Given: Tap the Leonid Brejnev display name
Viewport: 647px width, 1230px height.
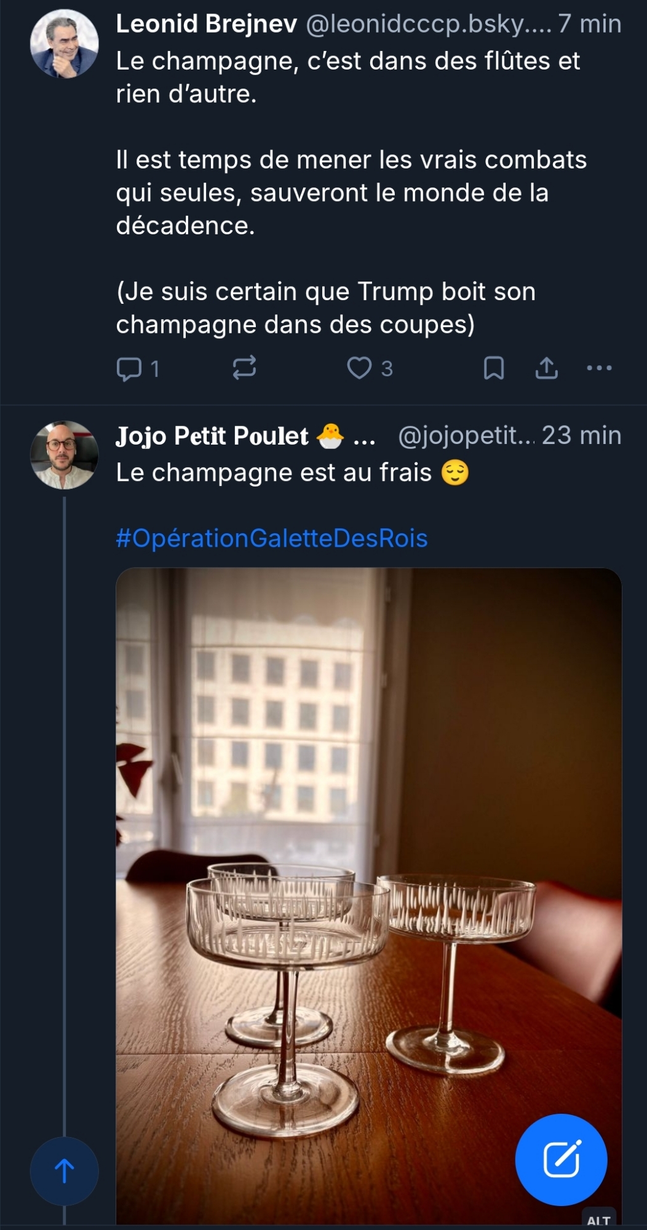Looking at the screenshot, I should pyautogui.click(x=206, y=25).
